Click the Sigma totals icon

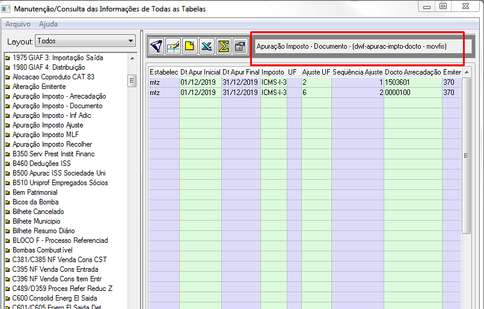click(x=223, y=47)
